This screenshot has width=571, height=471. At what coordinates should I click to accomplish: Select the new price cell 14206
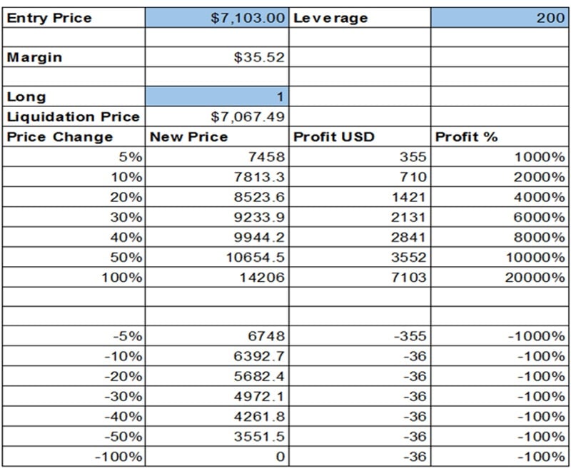pos(216,276)
